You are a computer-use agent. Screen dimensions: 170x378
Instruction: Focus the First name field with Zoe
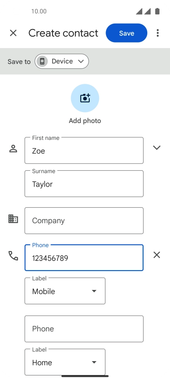84,150
